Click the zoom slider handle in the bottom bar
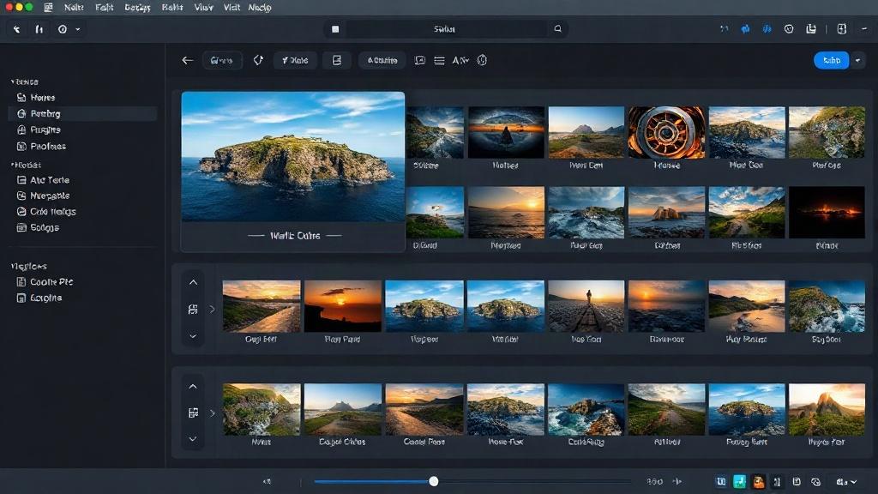Screen dimensions: 878x494 point(433,481)
